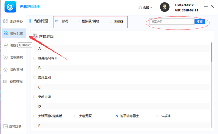Click the 选择游戏 section heading
This screenshot has width=218, height=134.
click(x=46, y=37)
